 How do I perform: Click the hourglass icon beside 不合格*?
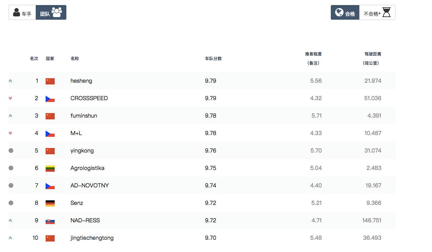(386, 13)
